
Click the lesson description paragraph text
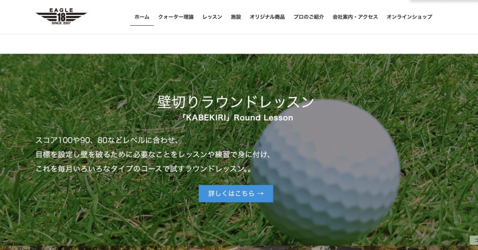[153, 154]
